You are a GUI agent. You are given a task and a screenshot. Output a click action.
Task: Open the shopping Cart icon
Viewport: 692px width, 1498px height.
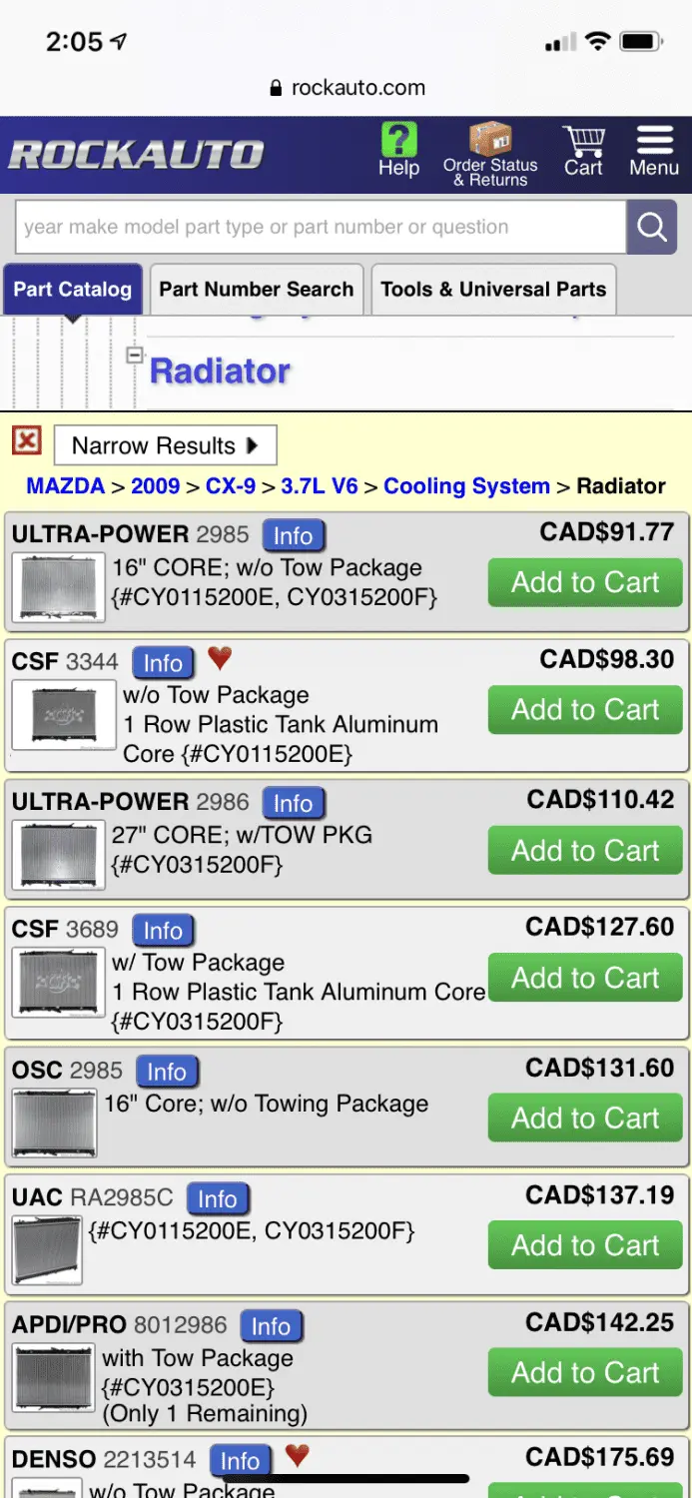(x=583, y=142)
